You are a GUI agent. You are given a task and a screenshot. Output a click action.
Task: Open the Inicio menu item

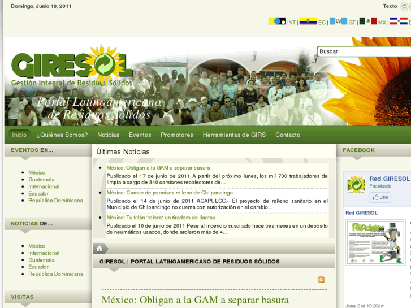[x=19, y=135]
